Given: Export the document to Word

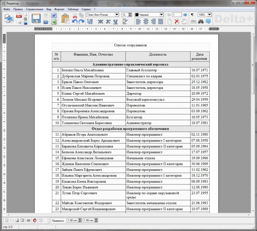Looking at the screenshot, I should click(x=54, y=15).
